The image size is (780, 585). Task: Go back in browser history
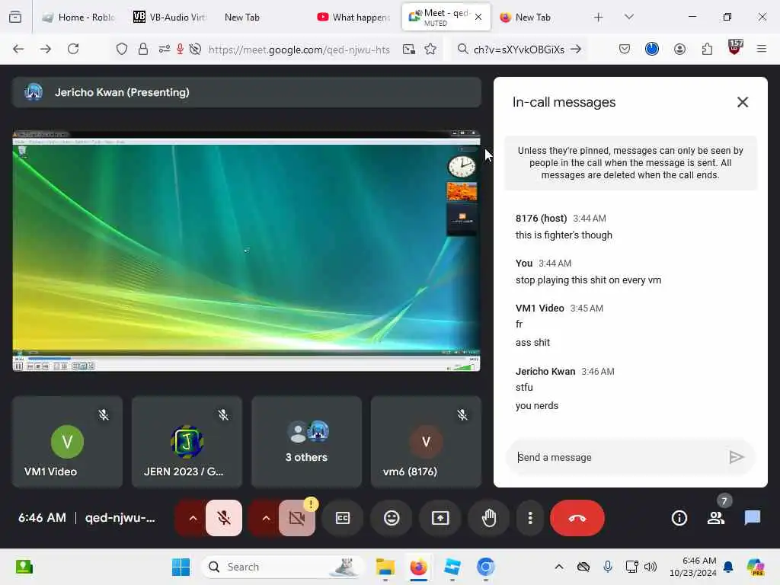coord(18,49)
